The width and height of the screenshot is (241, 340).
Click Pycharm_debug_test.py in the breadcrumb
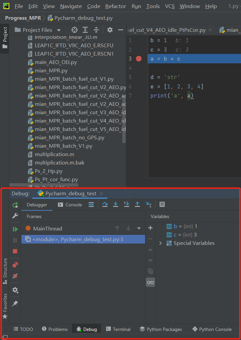click(x=81, y=18)
